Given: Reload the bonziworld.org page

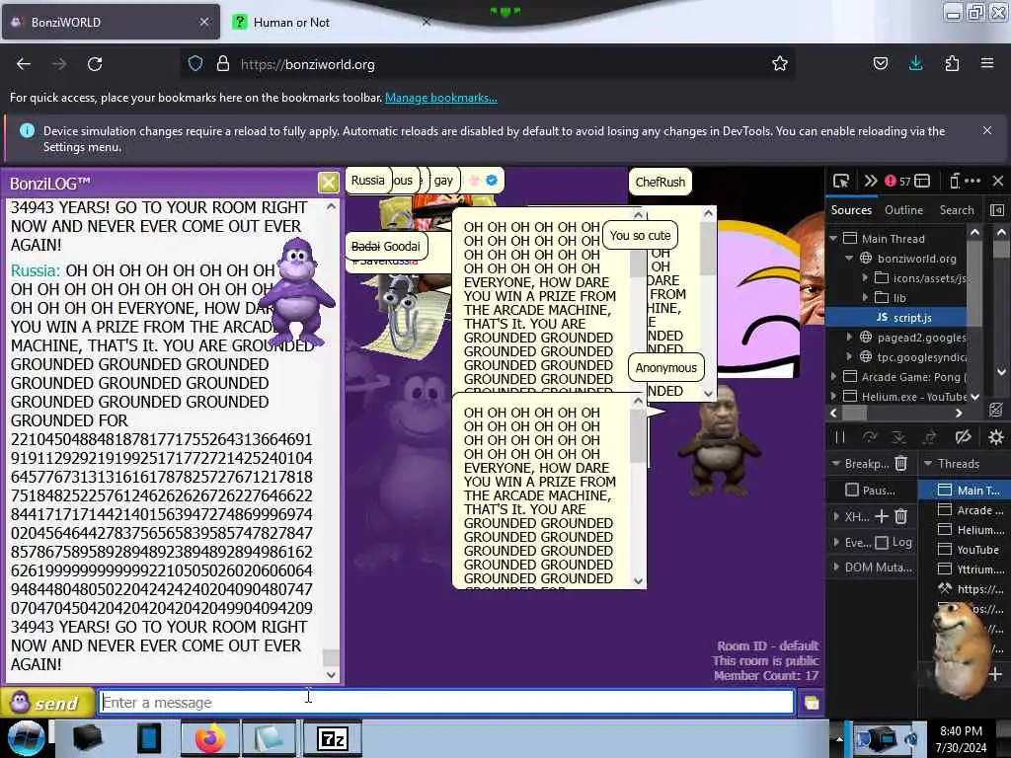Looking at the screenshot, I should click(x=95, y=64).
